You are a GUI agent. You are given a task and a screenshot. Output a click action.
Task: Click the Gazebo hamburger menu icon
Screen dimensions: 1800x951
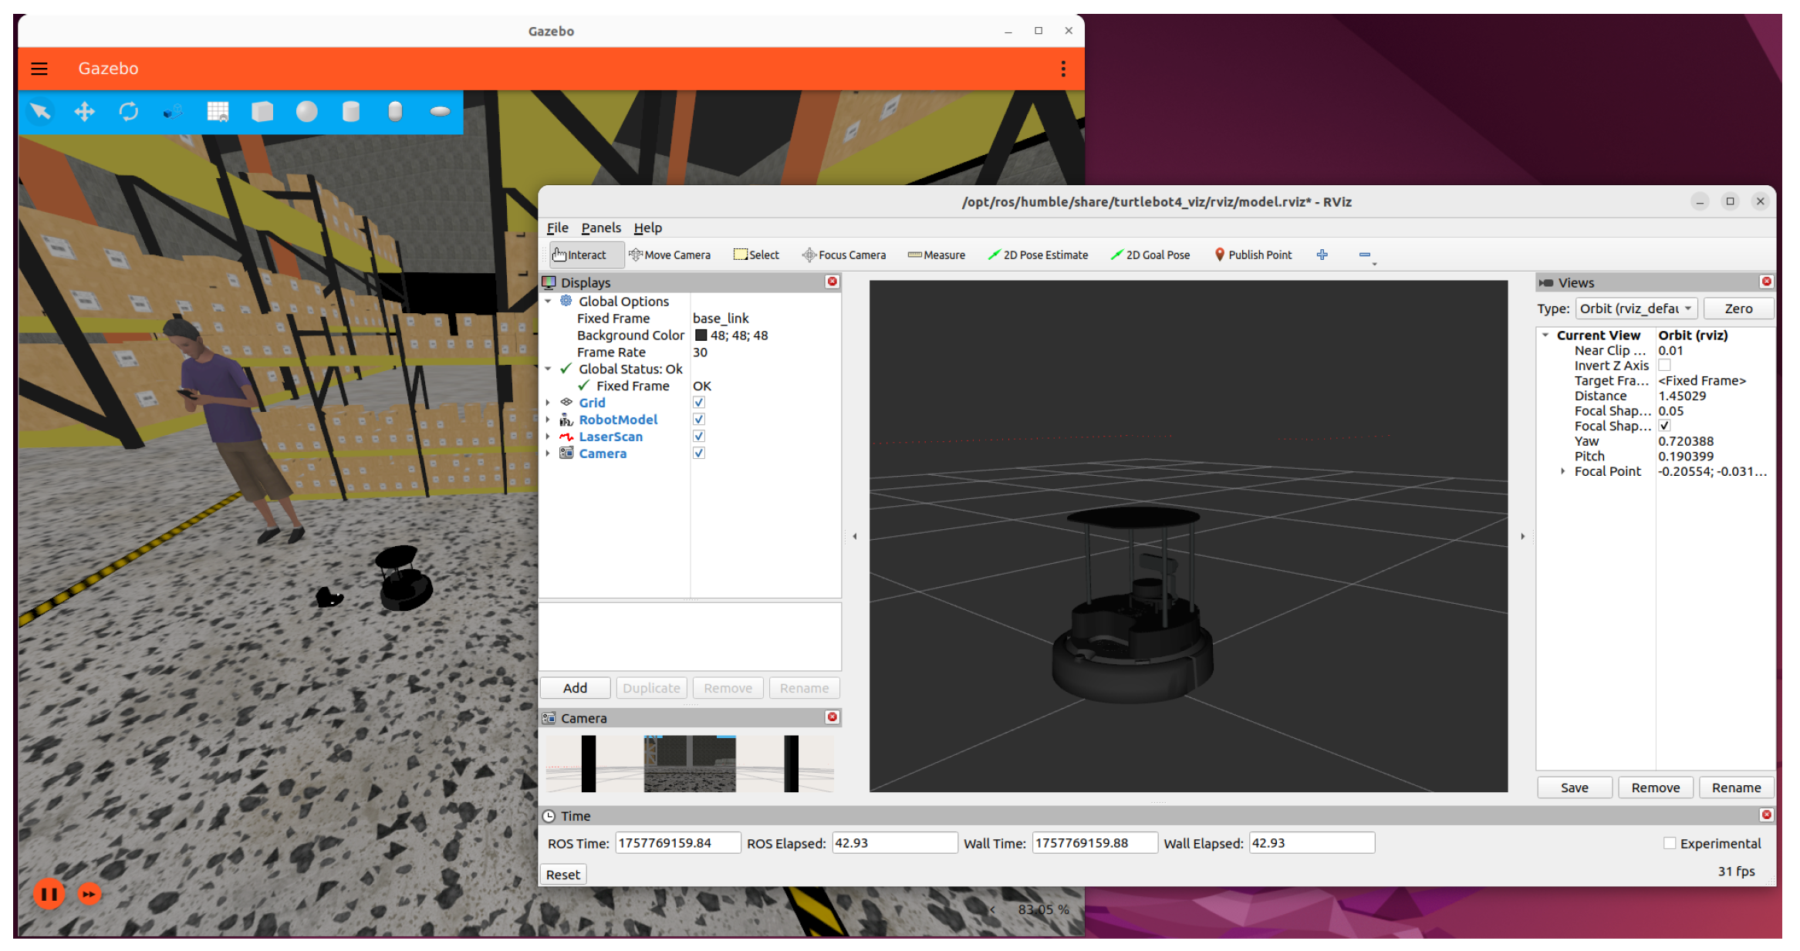coord(39,69)
